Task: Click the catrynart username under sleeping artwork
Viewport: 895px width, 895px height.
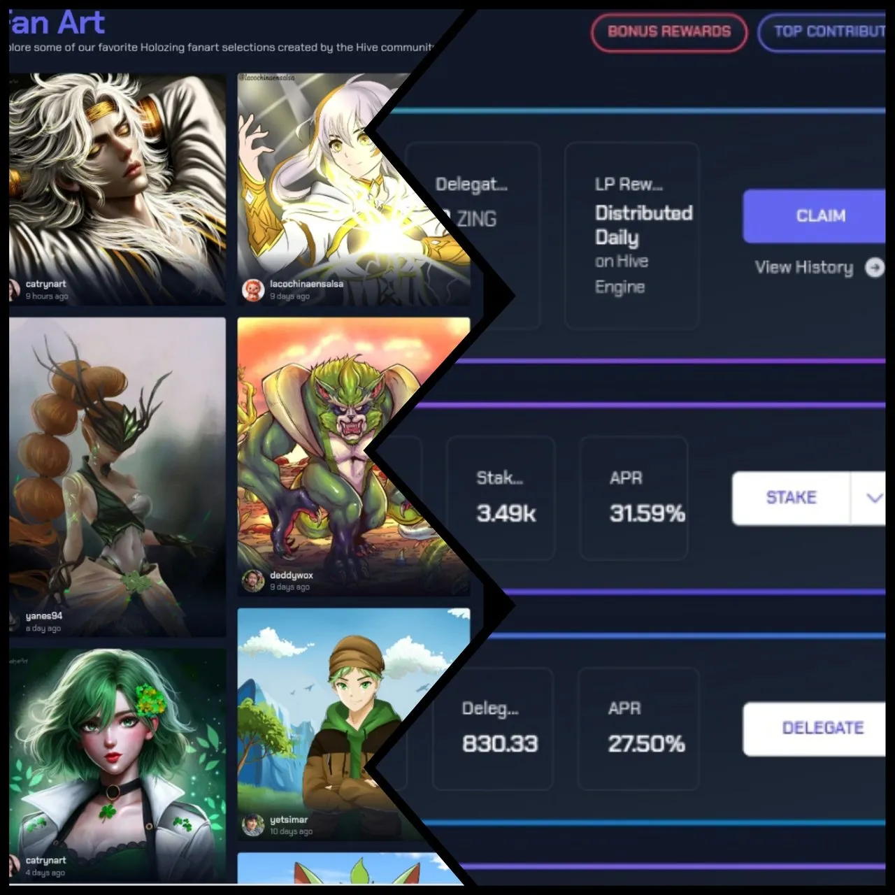Action: point(45,284)
